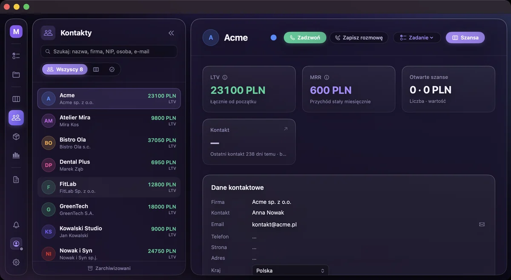511x280 pixels.
Task: Click the MRR info icon
Action: click(327, 78)
